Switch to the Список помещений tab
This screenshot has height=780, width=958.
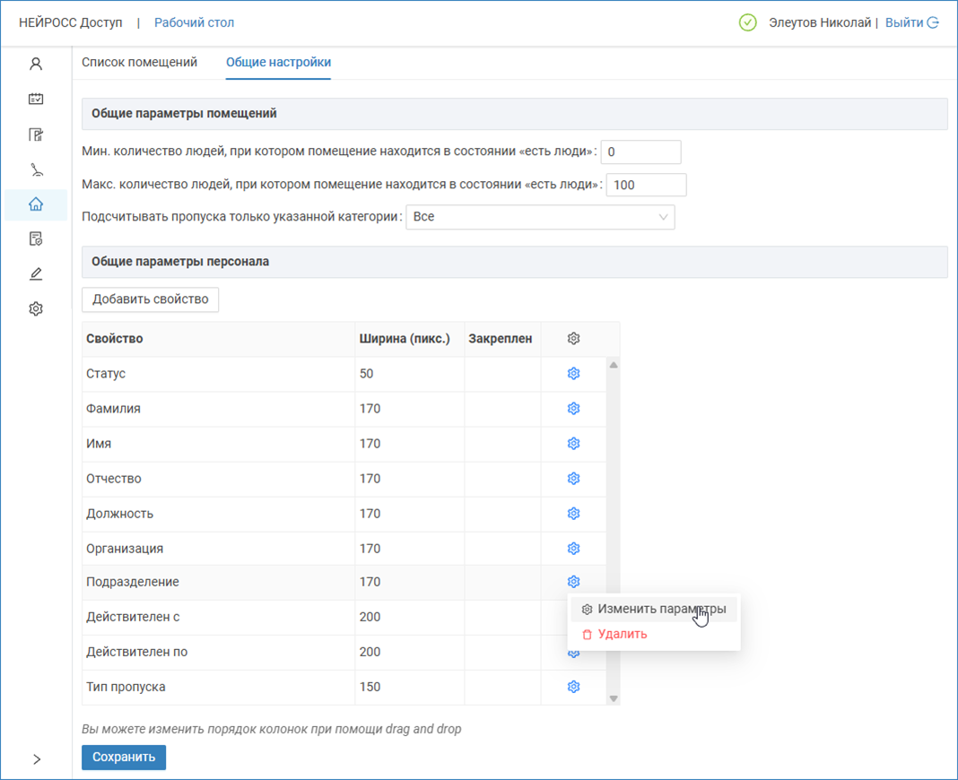(139, 63)
